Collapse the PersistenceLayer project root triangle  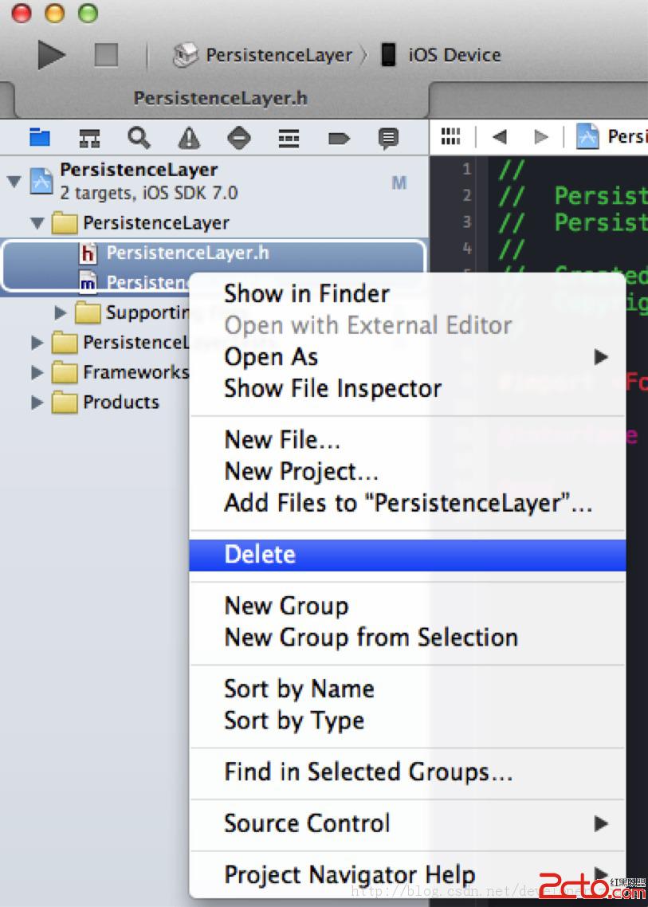pyautogui.click(x=14, y=182)
